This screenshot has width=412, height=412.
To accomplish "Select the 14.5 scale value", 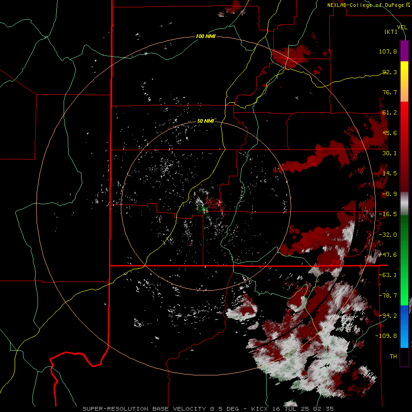I will pyautogui.click(x=390, y=173).
